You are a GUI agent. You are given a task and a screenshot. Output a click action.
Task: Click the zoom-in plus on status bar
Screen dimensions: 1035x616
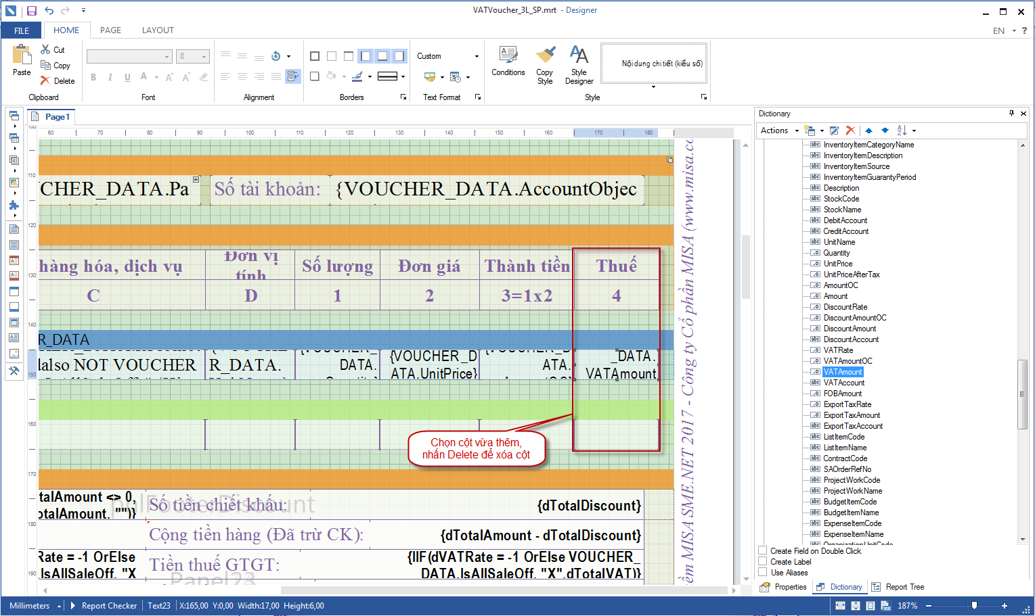[x=1005, y=606]
